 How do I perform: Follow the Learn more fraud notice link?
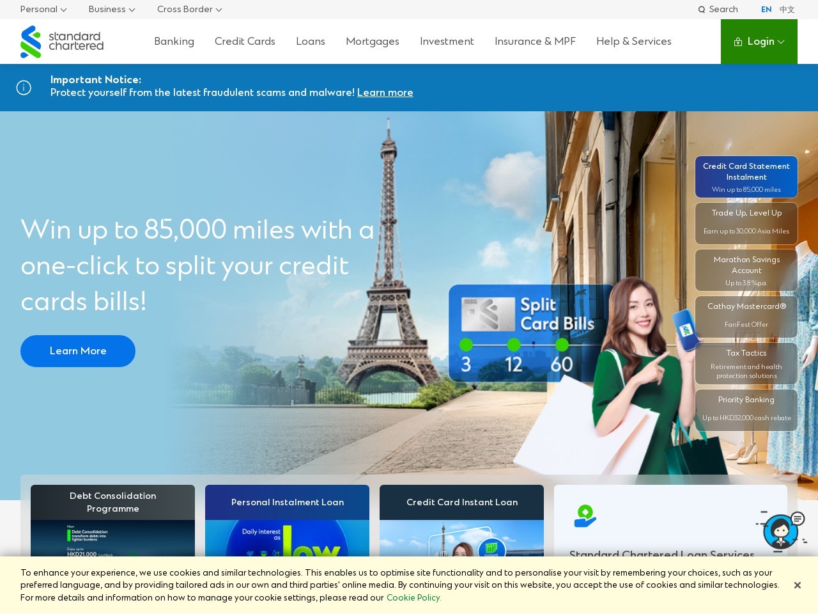[x=385, y=93]
